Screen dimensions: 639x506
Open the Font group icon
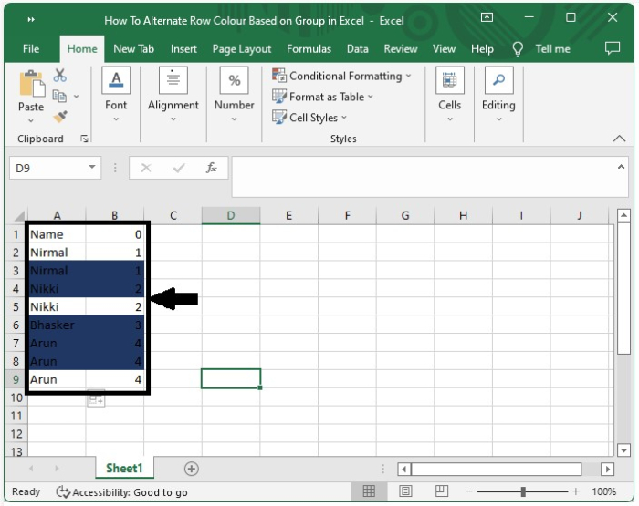coord(116,80)
